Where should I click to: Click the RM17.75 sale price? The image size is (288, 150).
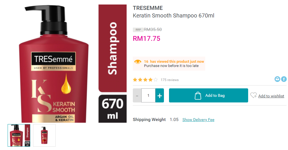pyautogui.click(x=147, y=39)
